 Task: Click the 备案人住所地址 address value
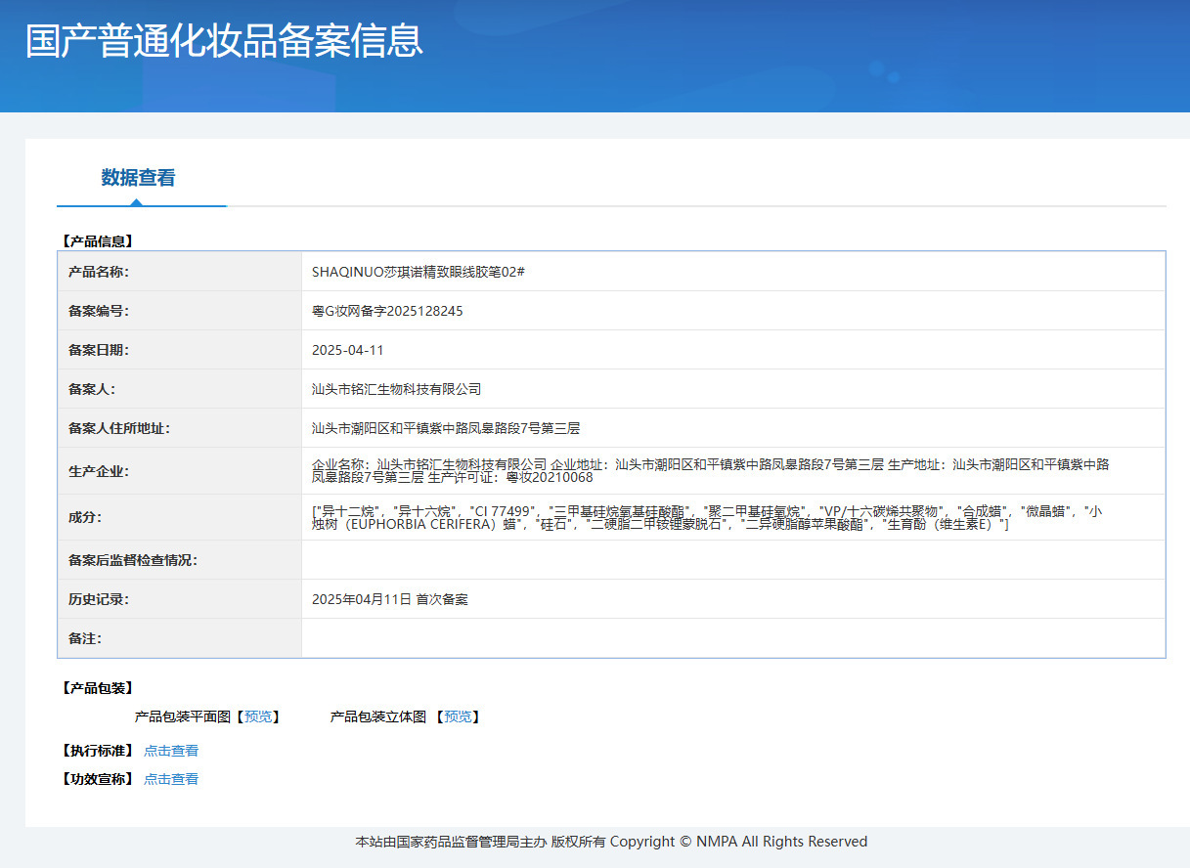tap(446, 428)
